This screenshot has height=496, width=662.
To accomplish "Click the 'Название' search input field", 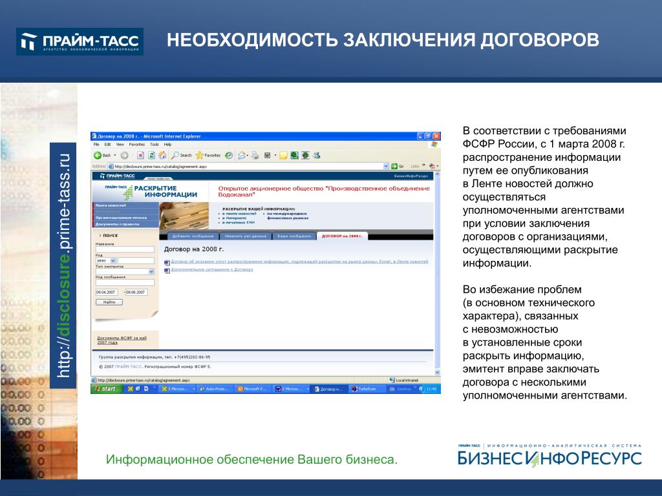I will [x=125, y=249].
